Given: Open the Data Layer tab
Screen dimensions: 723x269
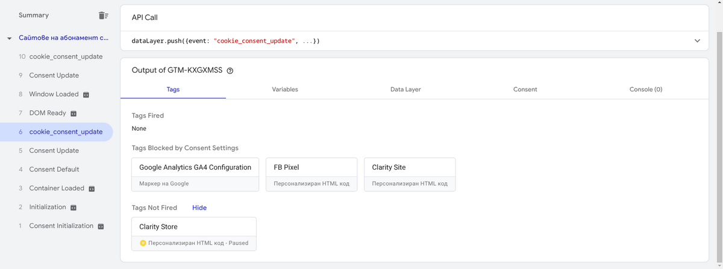Looking at the screenshot, I should click(x=405, y=89).
